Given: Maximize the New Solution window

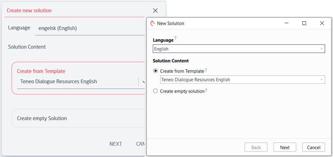Looking at the screenshot, I should [x=304, y=23].
